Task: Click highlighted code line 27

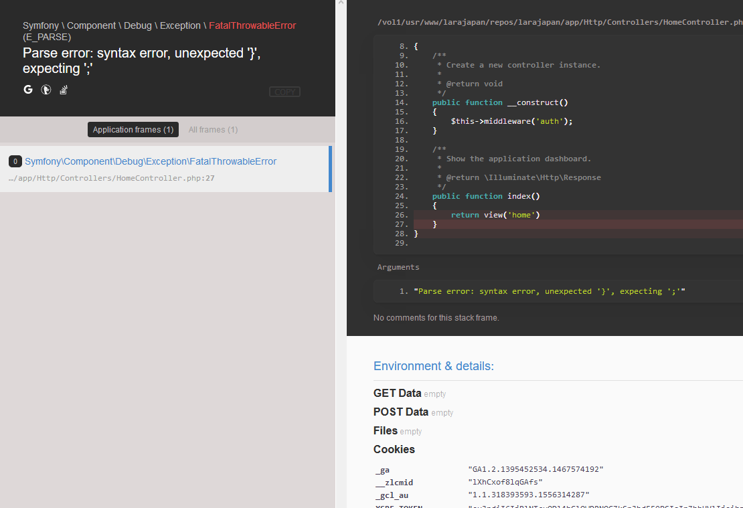Action: [435, 224]
